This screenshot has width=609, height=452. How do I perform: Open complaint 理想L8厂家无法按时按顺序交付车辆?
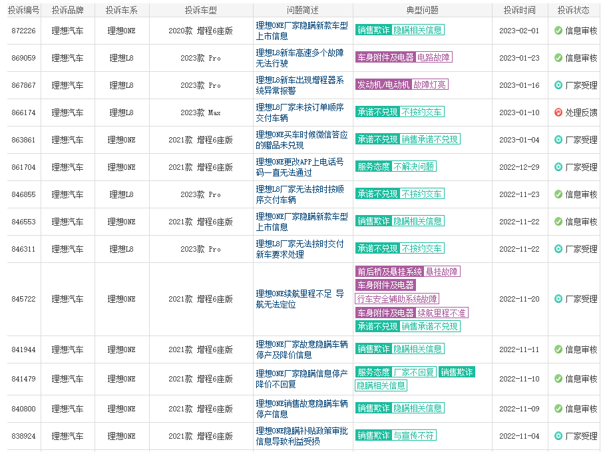300,194
